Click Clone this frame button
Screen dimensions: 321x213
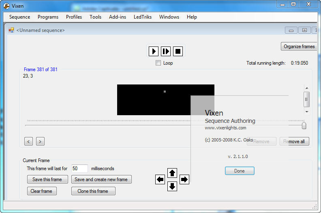click(x=93, y=191)
